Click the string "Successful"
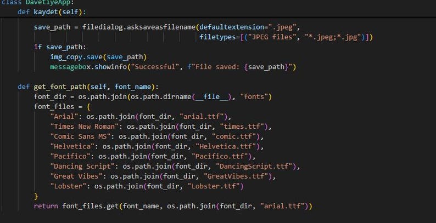The image size is (436, 223). click(x=155, y=67)
